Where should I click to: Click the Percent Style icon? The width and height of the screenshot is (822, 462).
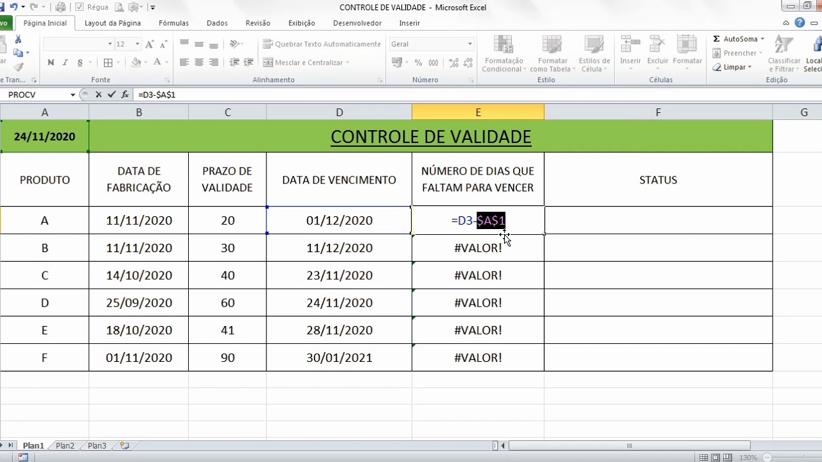click(418, 62)
